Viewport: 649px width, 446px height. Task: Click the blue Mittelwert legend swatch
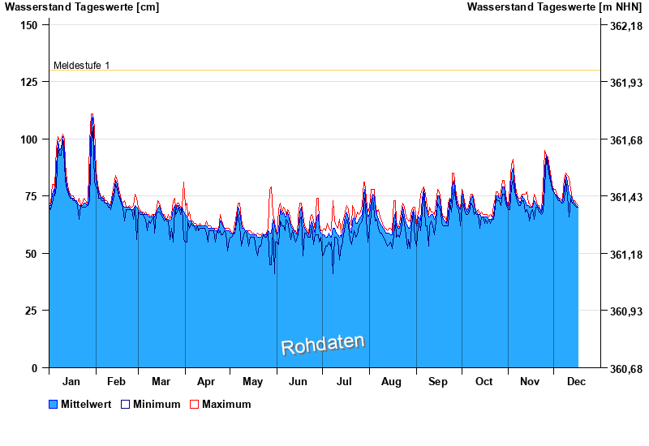[54, 404]
